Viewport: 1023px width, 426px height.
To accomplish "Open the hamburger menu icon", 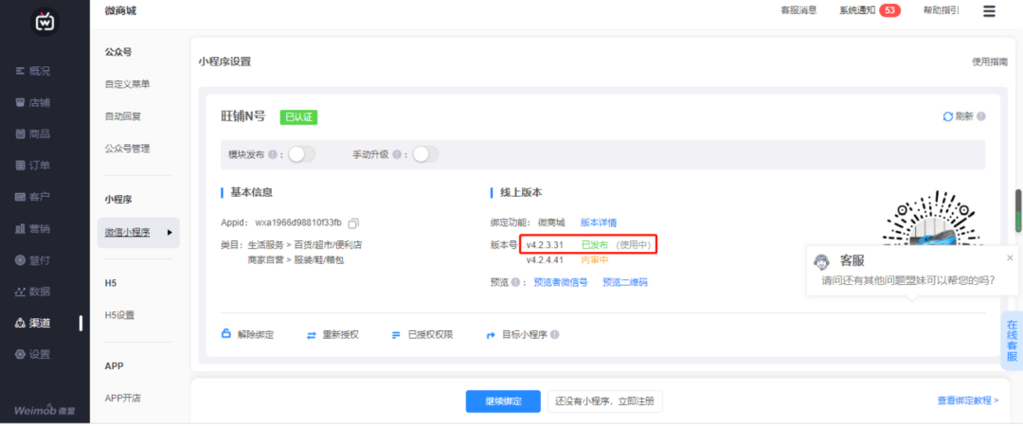I will [989, 11].
